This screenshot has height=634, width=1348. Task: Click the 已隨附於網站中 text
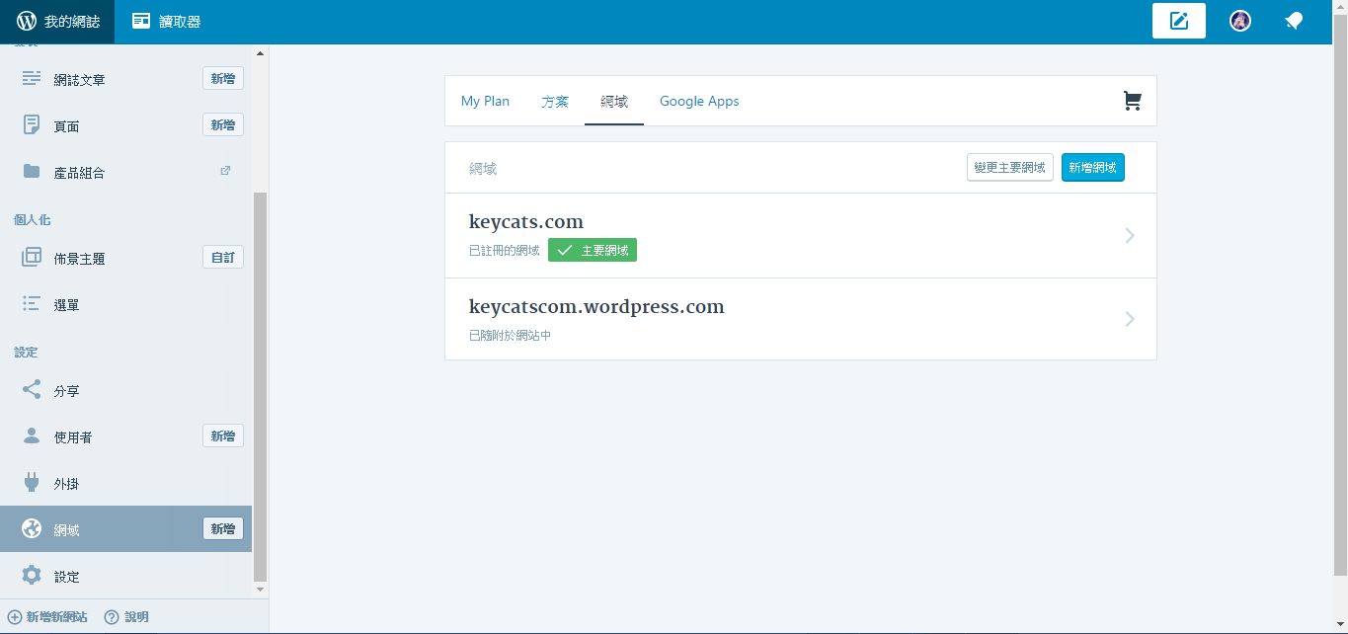coord(510,336)
